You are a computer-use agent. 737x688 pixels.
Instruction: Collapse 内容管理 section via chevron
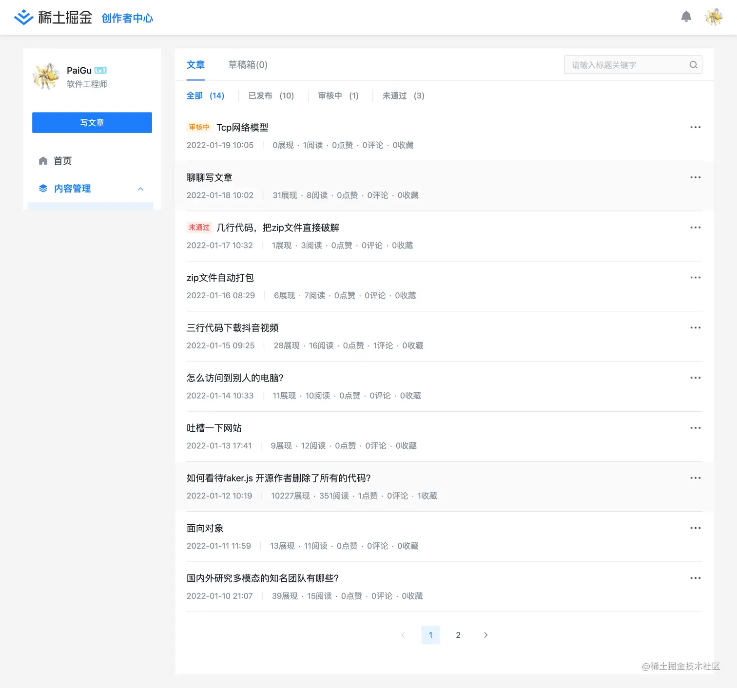pyautogui.click(x=140, y=189)
